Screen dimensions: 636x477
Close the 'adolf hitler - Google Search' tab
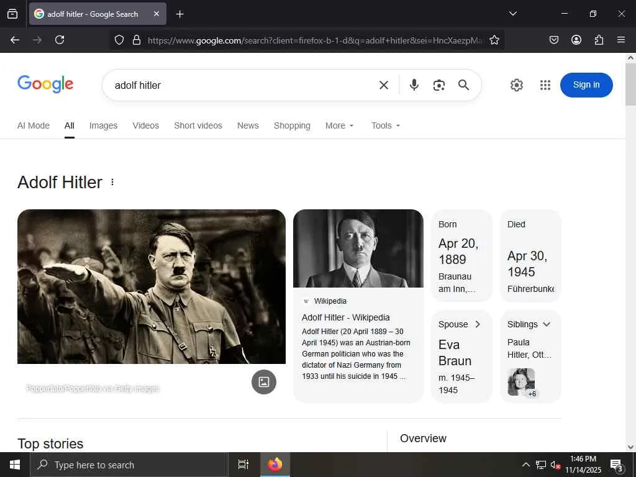point(157,14)
